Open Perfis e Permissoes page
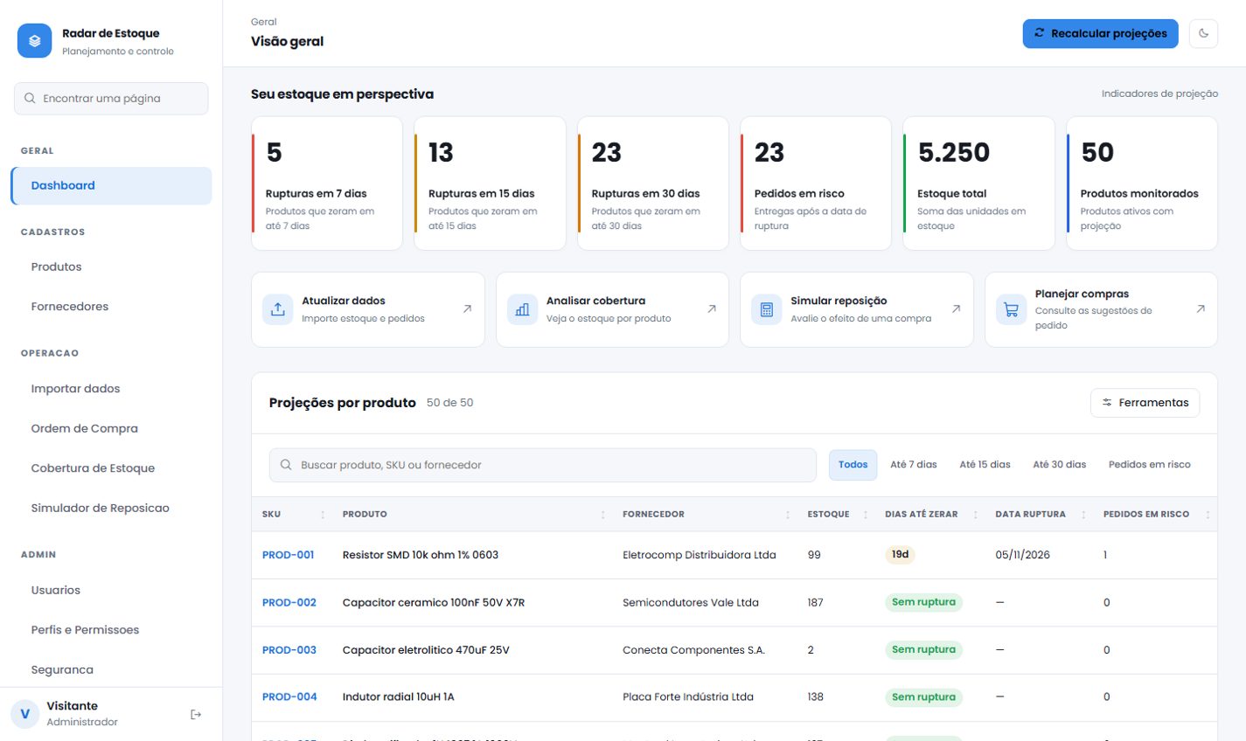This screenshot has height=741, width=1246. [111, 630]
